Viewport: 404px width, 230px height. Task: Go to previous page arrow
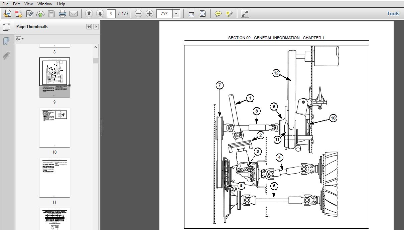(x=89, y=14)
